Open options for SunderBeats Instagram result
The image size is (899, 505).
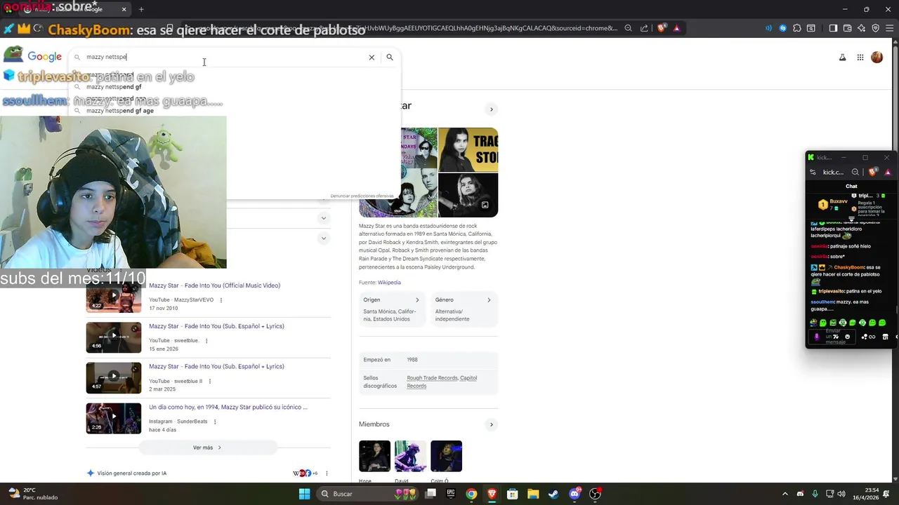(x=215, y=422)
